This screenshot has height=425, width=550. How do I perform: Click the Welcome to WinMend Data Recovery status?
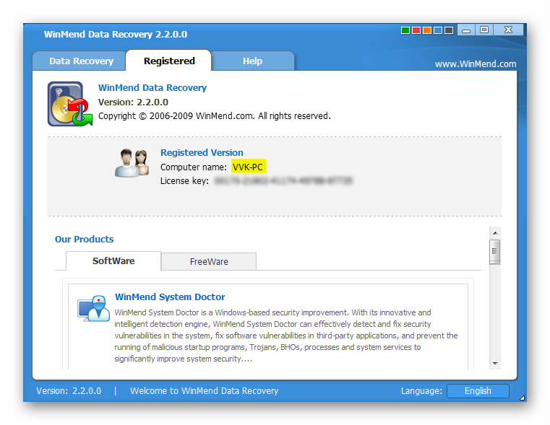[204, 390]
